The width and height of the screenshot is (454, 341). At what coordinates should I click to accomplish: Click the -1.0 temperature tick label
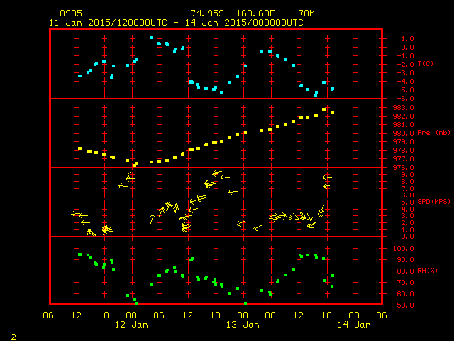pos(405,56)
